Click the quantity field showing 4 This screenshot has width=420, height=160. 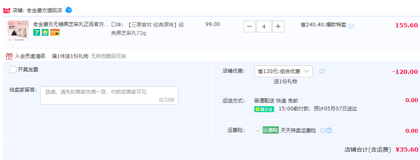coord(264,26)
